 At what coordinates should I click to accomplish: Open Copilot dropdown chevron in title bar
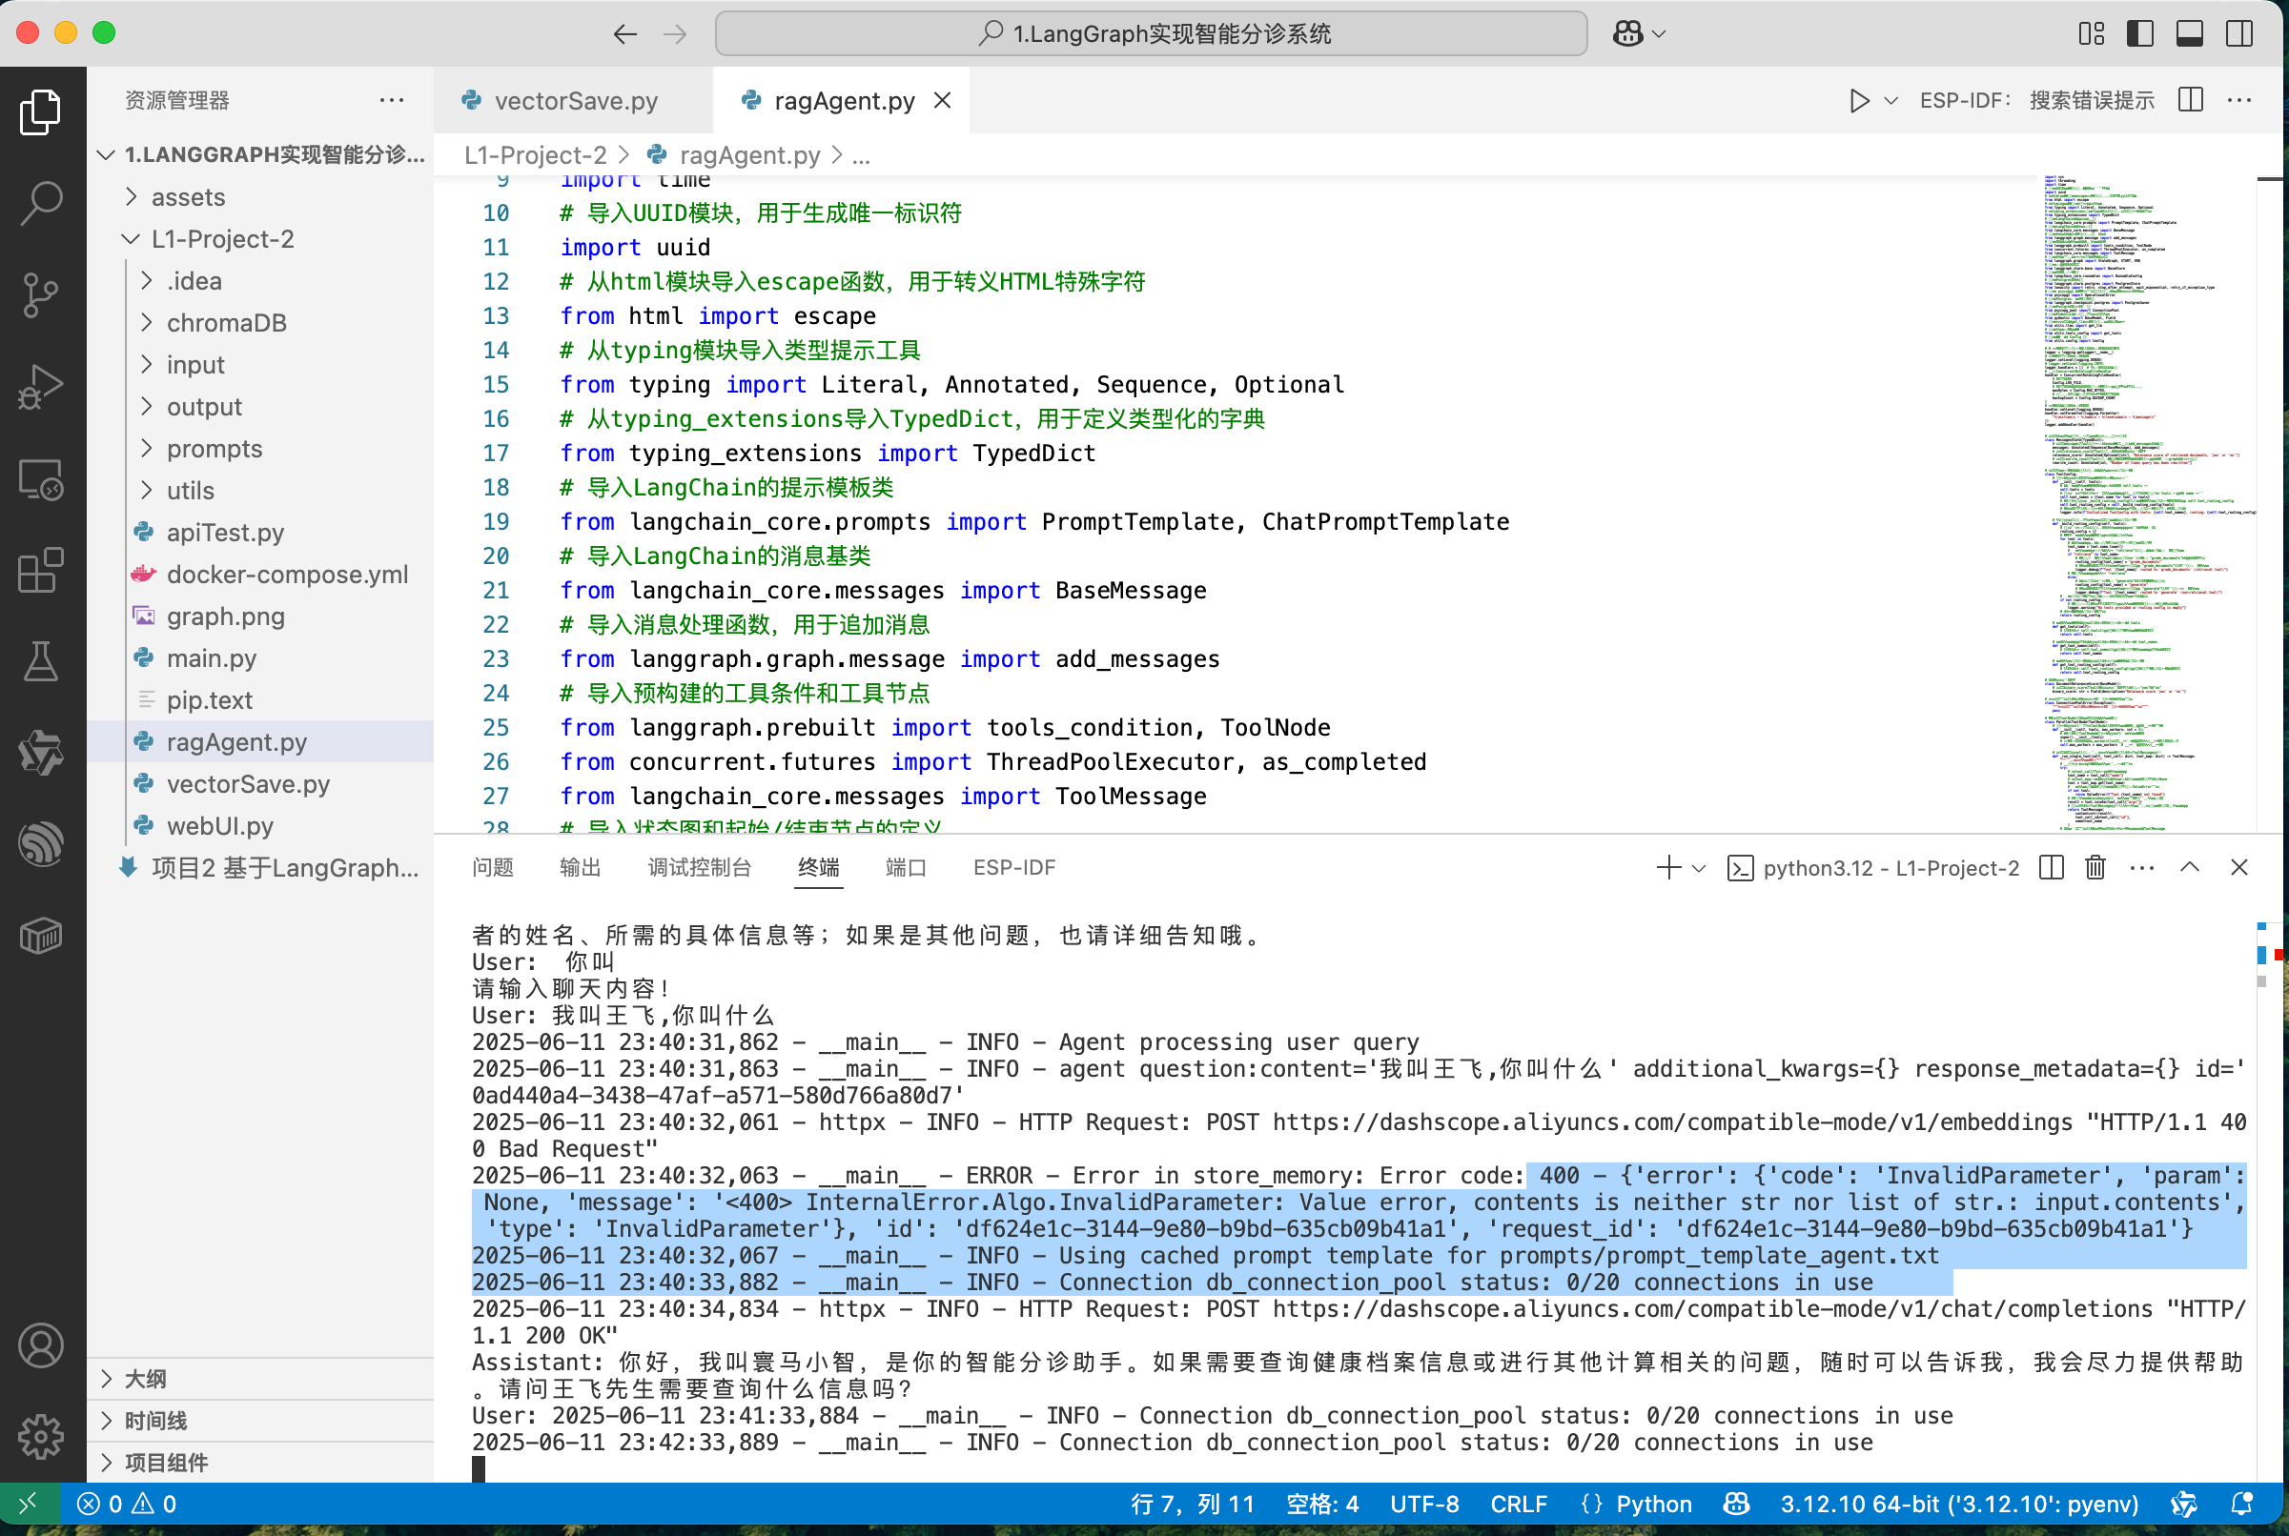coord(1659,34)
